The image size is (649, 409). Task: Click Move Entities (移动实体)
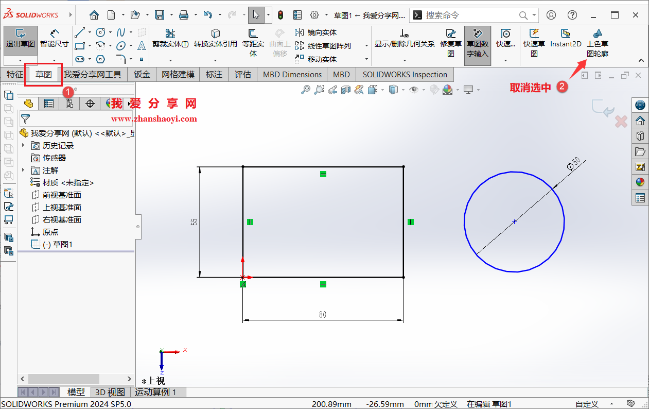coord(316,59)
